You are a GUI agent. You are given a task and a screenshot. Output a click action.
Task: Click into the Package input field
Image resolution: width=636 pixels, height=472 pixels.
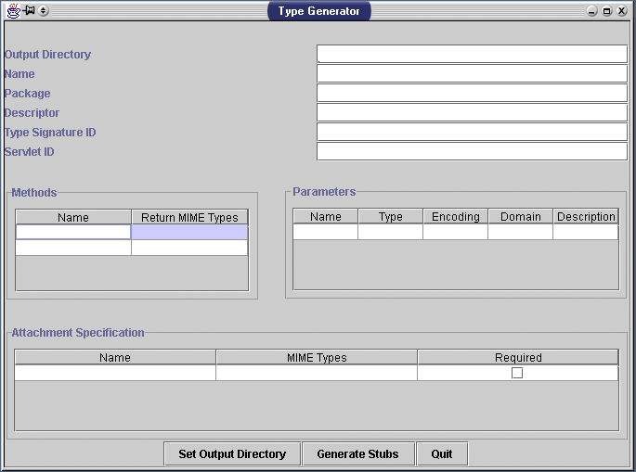[472, 94]
